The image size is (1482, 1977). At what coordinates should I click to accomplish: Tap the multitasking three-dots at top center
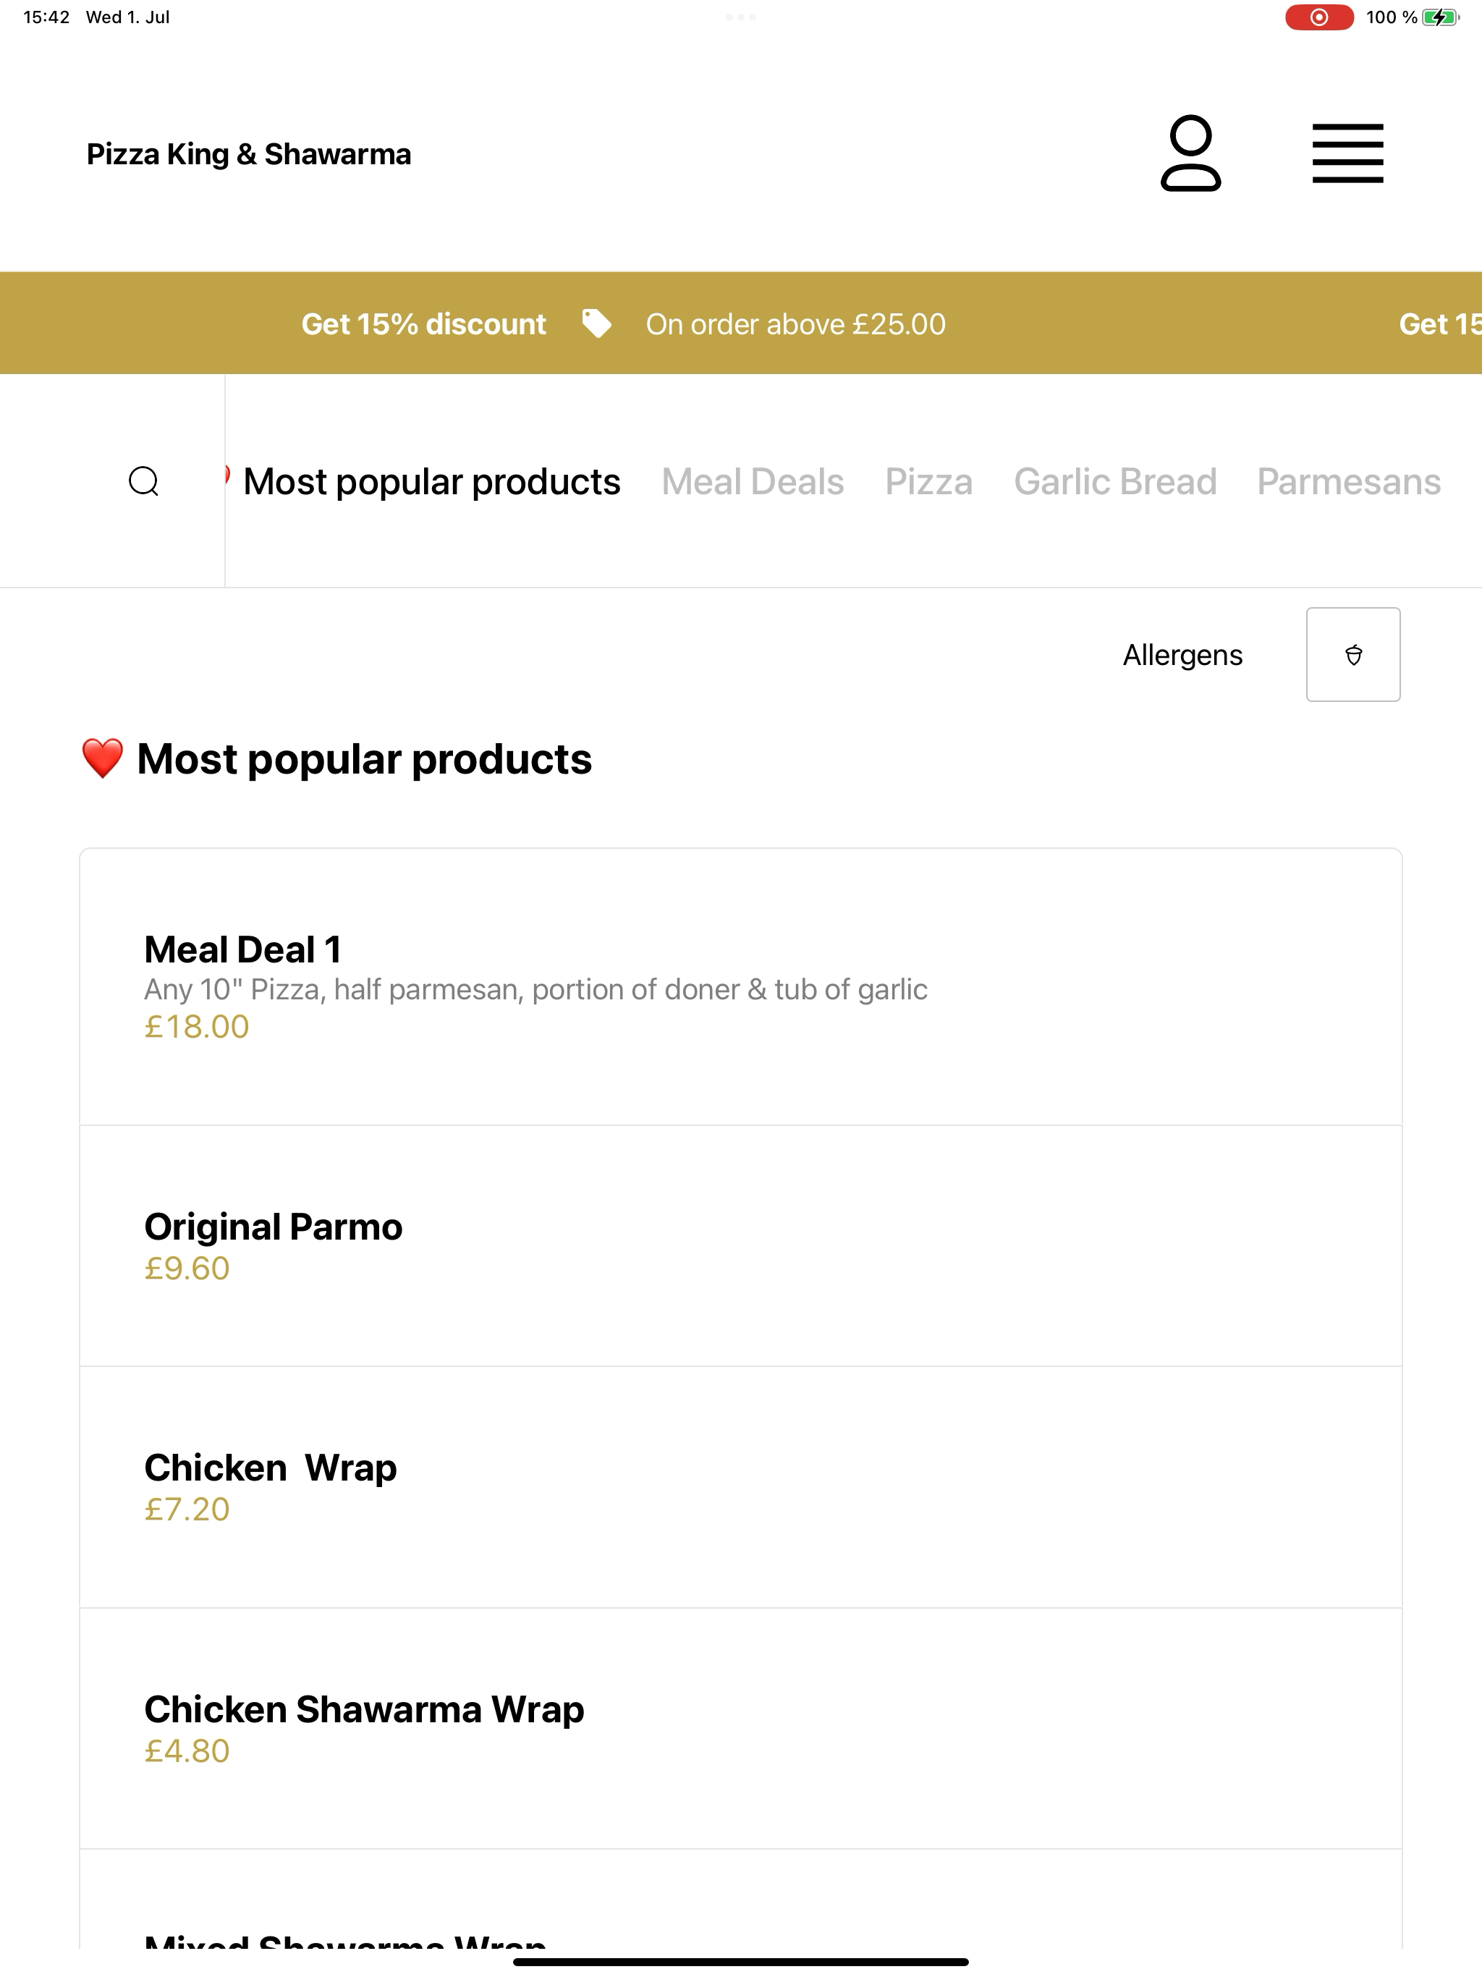pyautogui.click(x=741, y=17)
